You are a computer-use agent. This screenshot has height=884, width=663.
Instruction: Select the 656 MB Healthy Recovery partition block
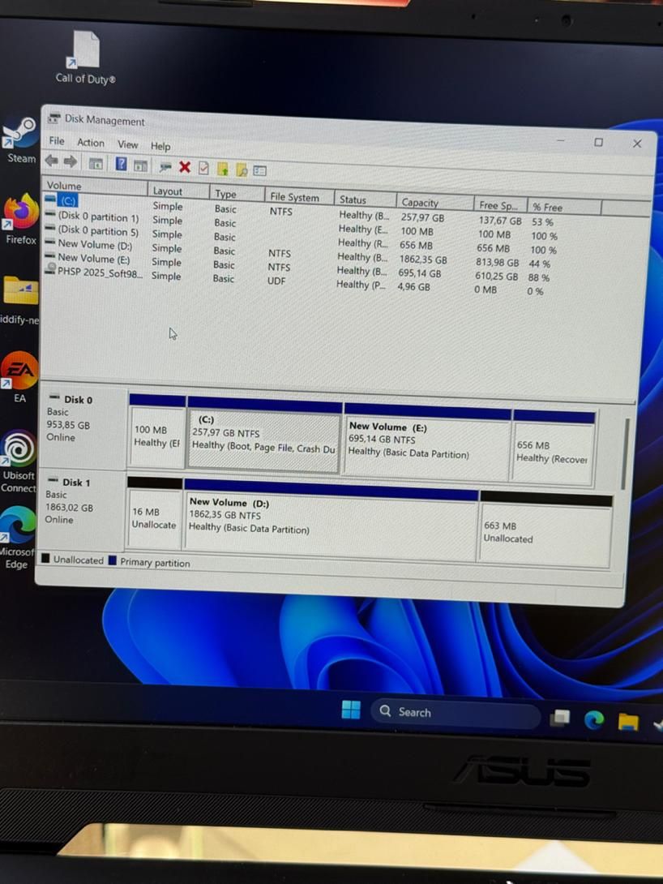click(x=553, y=448)
